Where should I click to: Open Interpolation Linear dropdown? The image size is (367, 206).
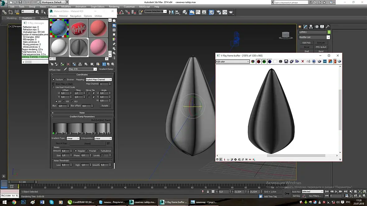[103, 138]
